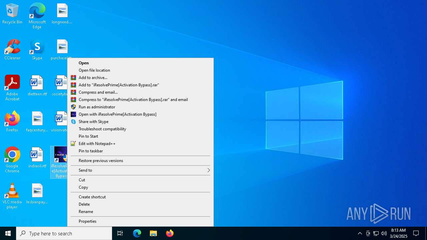
Task: Choose Add to archive... option
Action: (140, 78)
